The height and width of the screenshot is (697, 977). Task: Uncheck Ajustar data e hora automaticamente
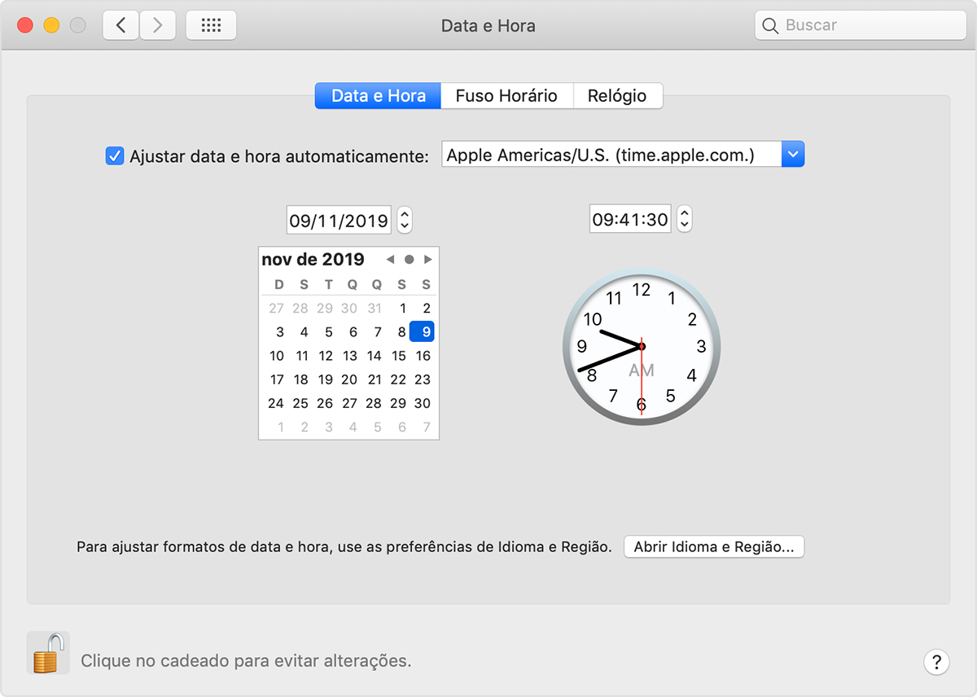pos(115,156)
